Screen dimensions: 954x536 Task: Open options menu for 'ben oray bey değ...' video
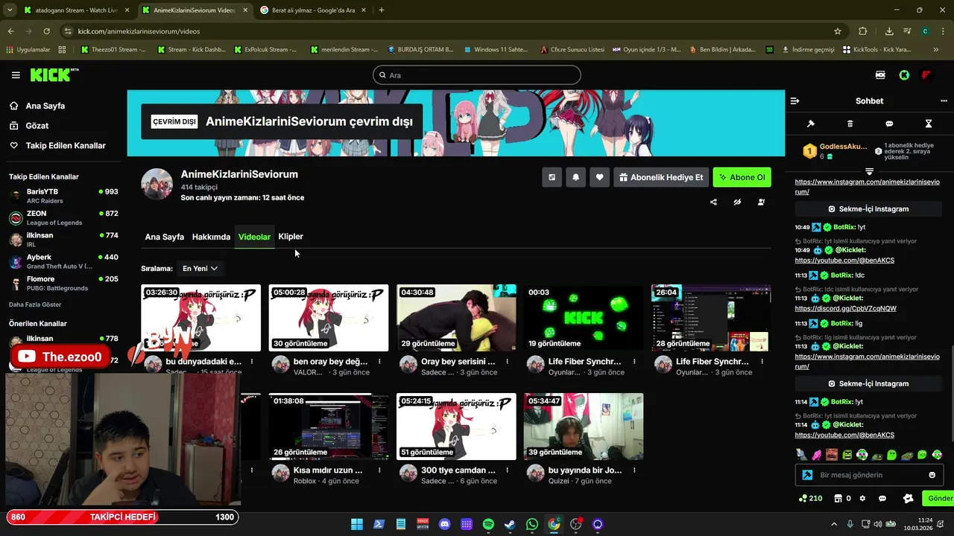(379, 362)
